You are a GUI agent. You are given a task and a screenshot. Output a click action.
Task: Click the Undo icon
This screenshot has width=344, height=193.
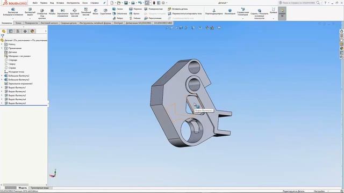140,3
